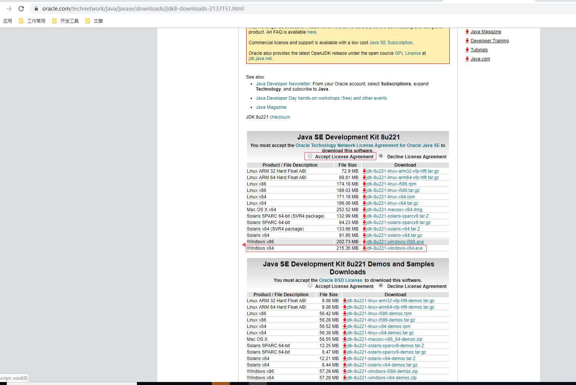Image resolution: width=576 pixels, height=385 pixels.
Task: Open Java SE Subscription link
Action: click(391, 43)
